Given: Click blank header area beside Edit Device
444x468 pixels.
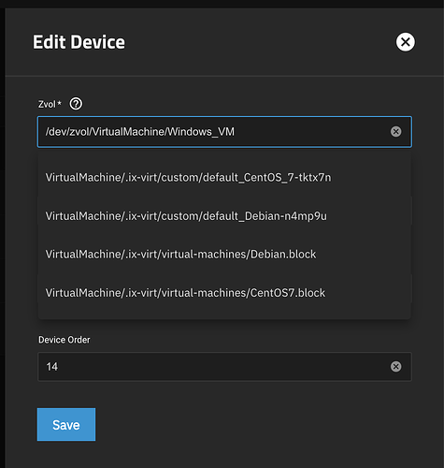Looking at the screenshot, I should pos(259,42).
